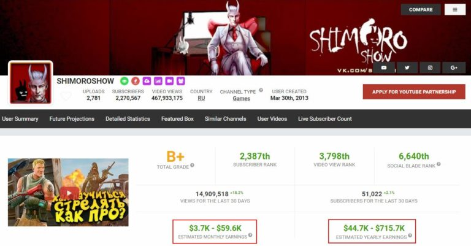Screen dimensions: 471x246
Task: Click help icon next to Total Grade
Action: 192,165
